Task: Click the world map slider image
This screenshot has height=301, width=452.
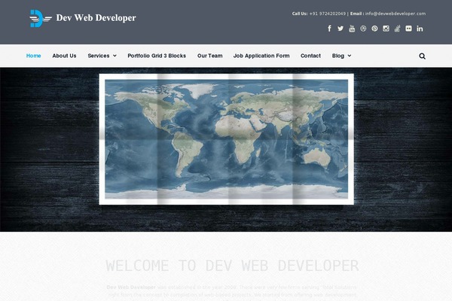Action: [x=226, y=139]
